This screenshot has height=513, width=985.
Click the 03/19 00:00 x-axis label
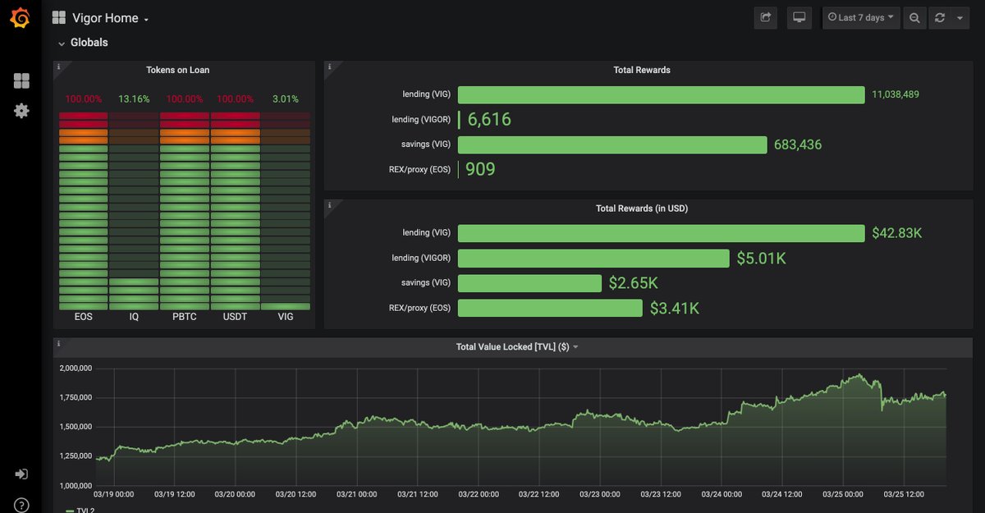(x=115, y=494)
